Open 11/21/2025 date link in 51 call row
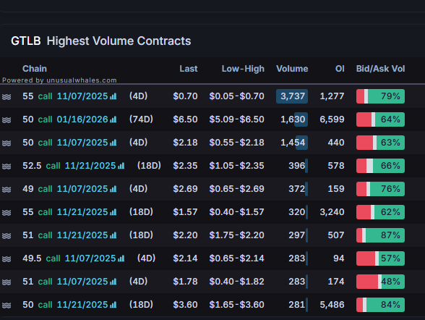The image size is (425, 320). (82, 235)
